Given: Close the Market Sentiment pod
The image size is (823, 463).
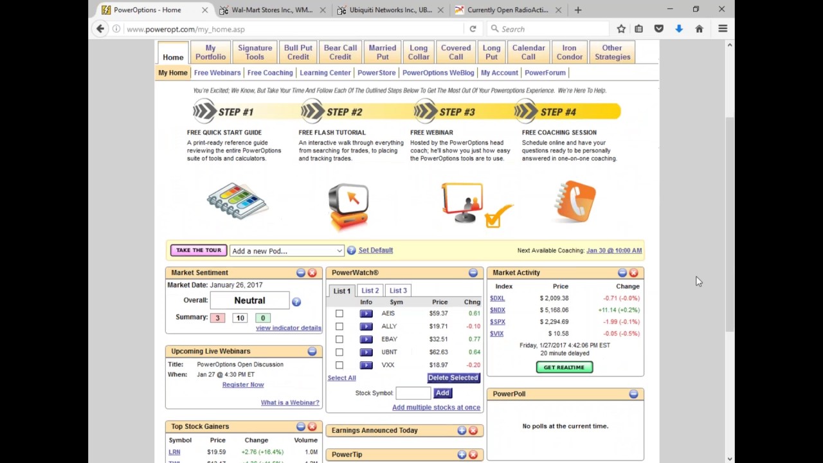Looking at the screenshot, I should coord(312,273).
